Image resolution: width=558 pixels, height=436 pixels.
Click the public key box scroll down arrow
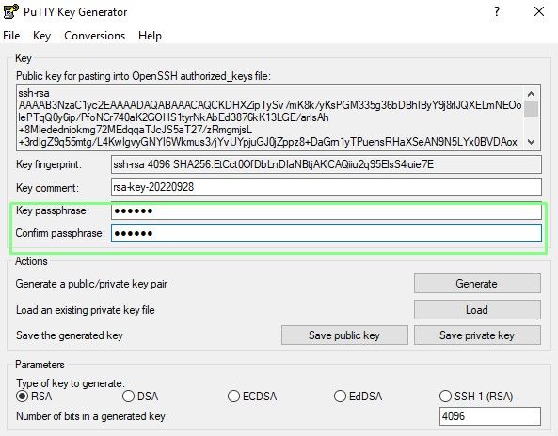point(532,142)
